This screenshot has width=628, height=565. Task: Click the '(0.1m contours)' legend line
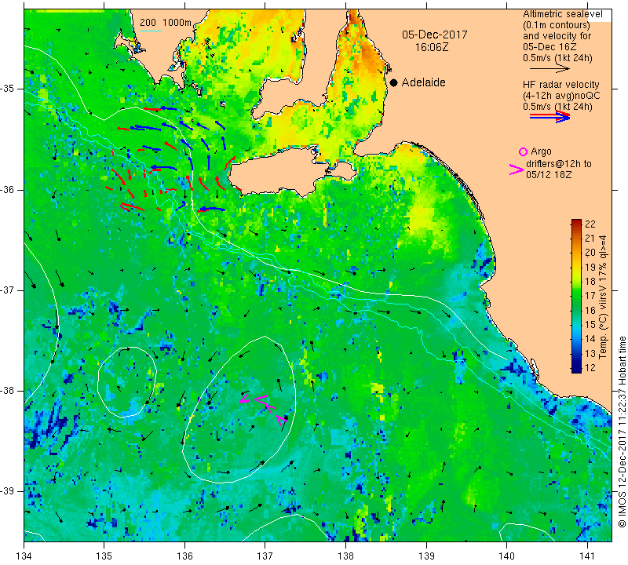coord(556,25)
